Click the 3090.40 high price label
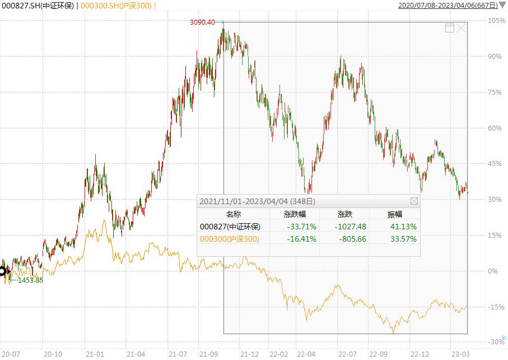508x360 pixels. click(x=203, y=22)
